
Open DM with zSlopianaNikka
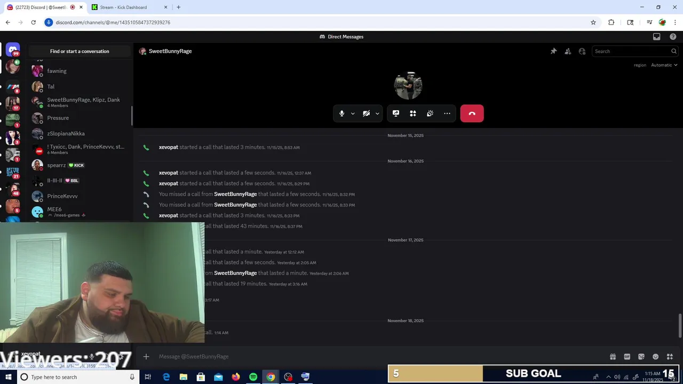pos(80,133)
